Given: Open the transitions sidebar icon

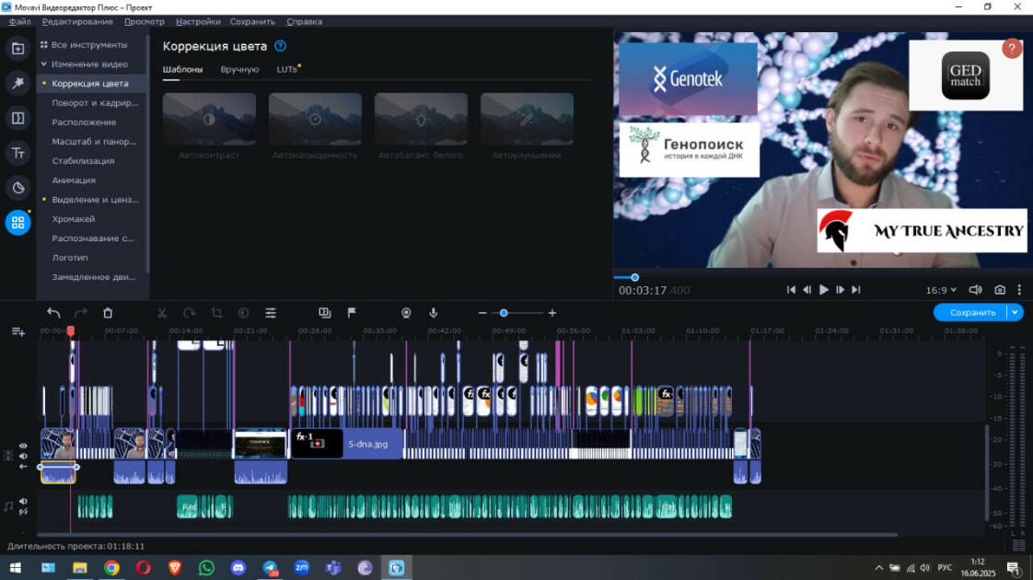Looking at the screenshot, I should tap(17, 118).
